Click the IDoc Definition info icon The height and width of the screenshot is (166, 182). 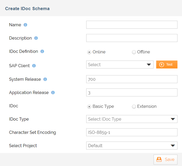click(42, 52)
